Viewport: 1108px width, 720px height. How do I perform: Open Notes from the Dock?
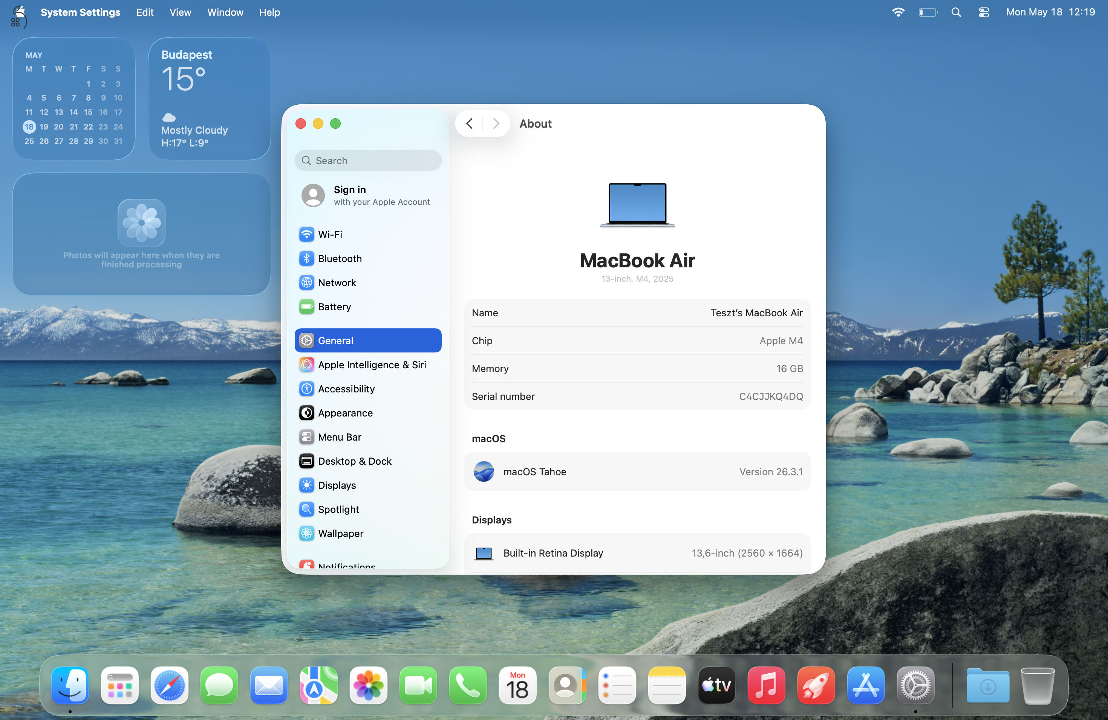pos(667,686)
